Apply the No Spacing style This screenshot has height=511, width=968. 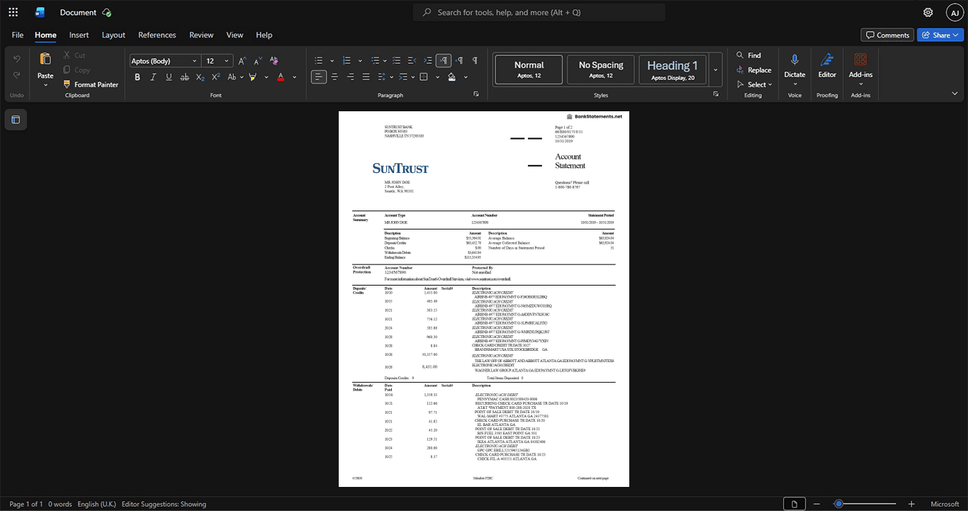(x=601, y=70)
